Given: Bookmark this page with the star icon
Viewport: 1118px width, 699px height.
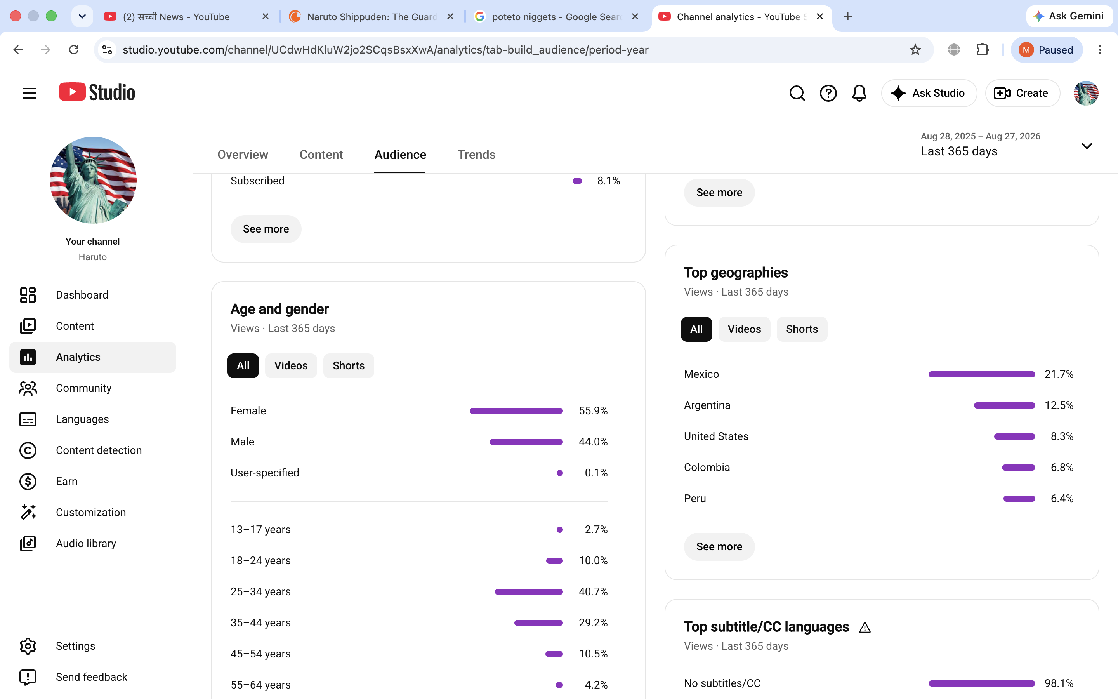Looking at the screenshot, I should [915, 49].
